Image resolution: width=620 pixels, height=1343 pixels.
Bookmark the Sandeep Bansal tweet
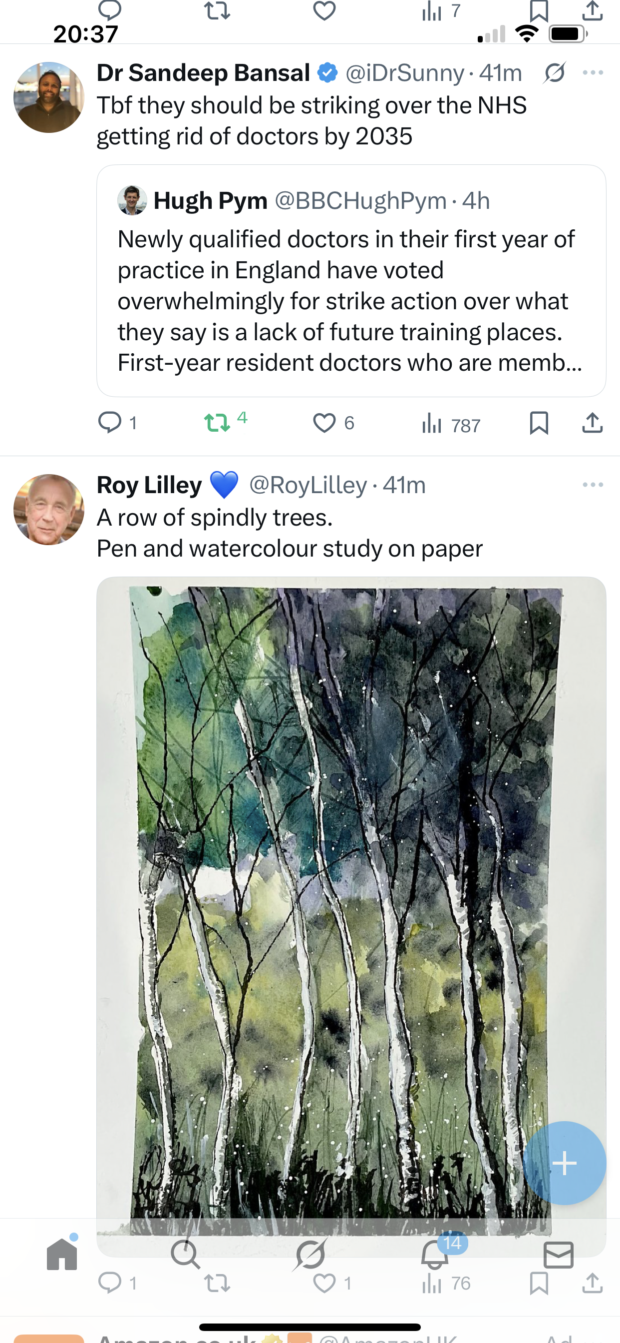pos(539,423)
